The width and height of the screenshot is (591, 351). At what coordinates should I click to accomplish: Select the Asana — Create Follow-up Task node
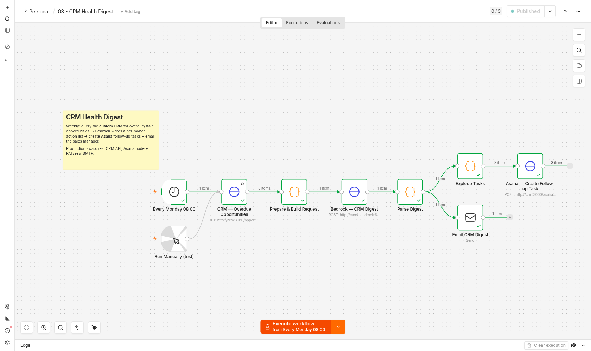click(530, 166)
